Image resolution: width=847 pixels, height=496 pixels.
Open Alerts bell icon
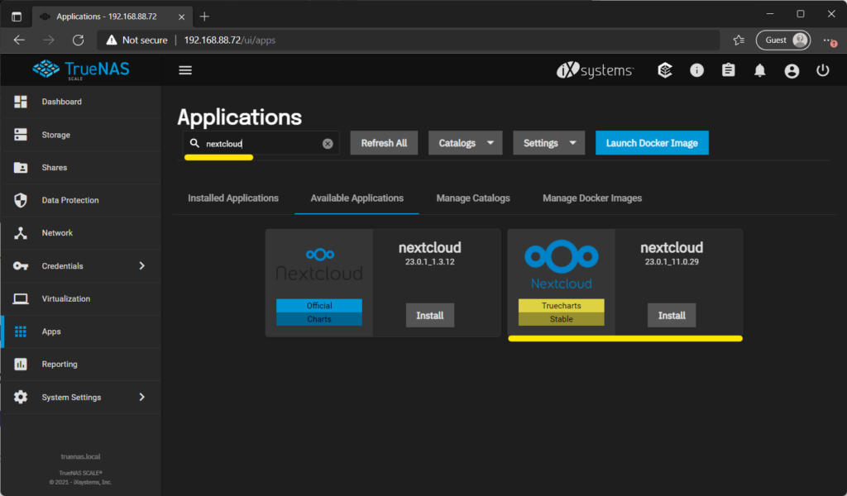pos(760,70)
